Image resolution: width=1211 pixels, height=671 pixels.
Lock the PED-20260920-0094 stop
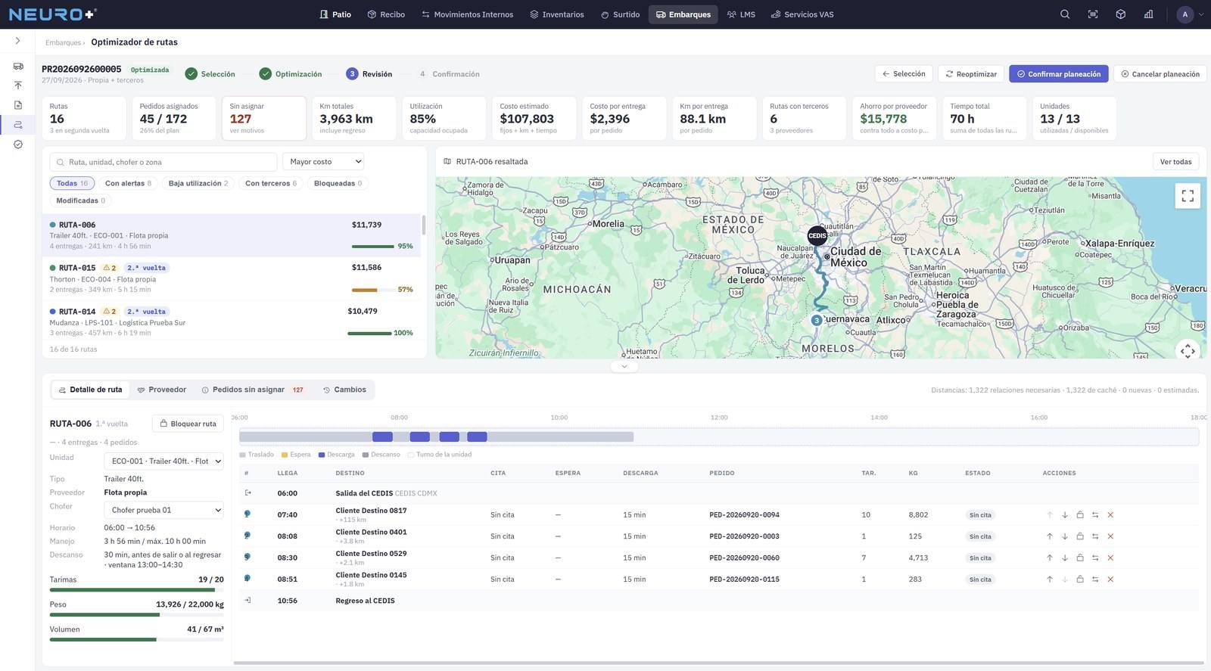pyautogui.click(x=1080, y=515)
